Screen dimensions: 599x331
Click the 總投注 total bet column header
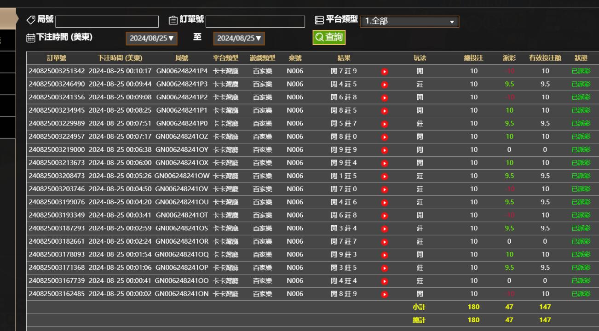473,58
